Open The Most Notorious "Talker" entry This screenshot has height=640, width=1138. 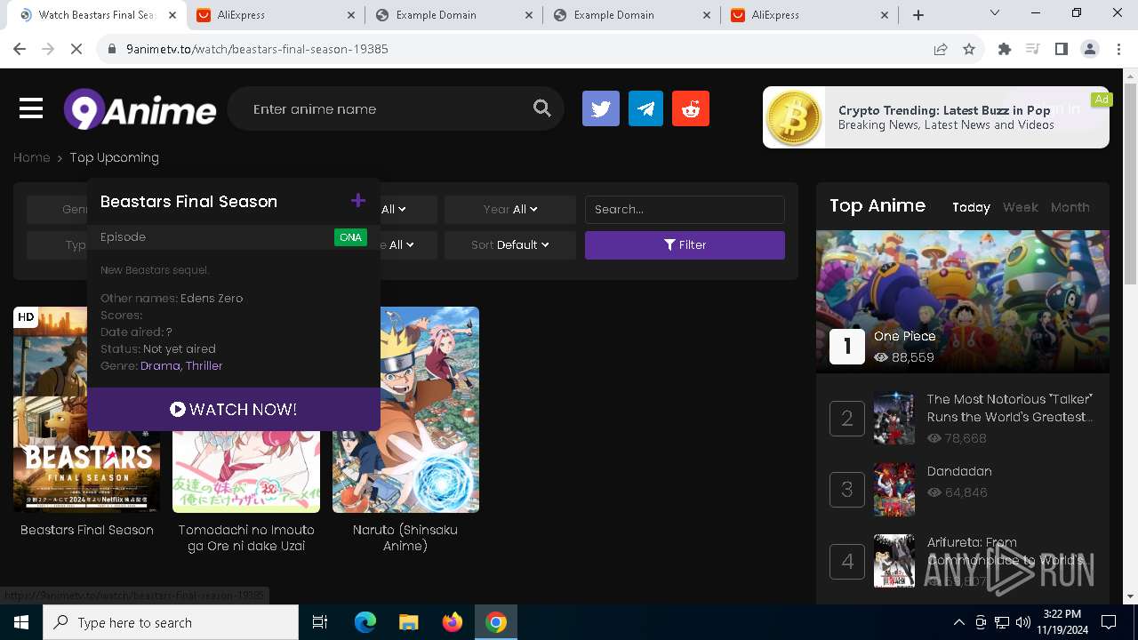[1010, 408]
